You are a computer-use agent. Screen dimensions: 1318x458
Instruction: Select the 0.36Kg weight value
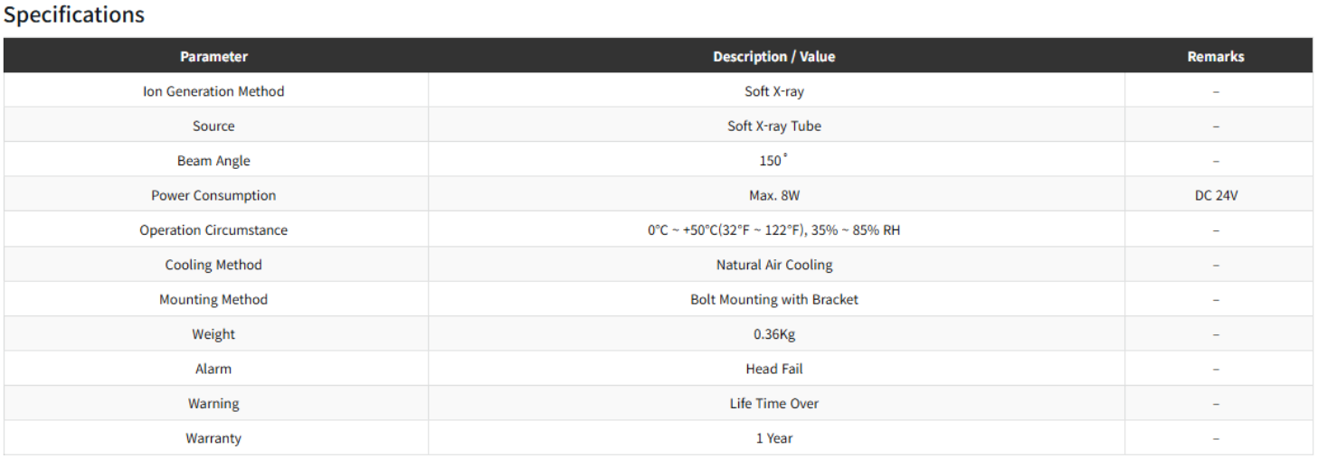click(773, 334)
